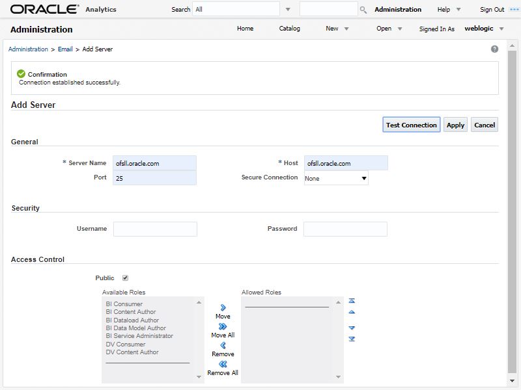Select BI Service Administrator in Available Roles
521x390 pixels.
click(x=139, y=336)
